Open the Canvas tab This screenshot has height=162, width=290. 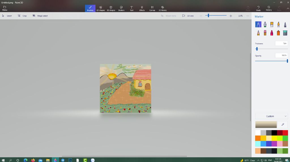click(x=152, y=8)
